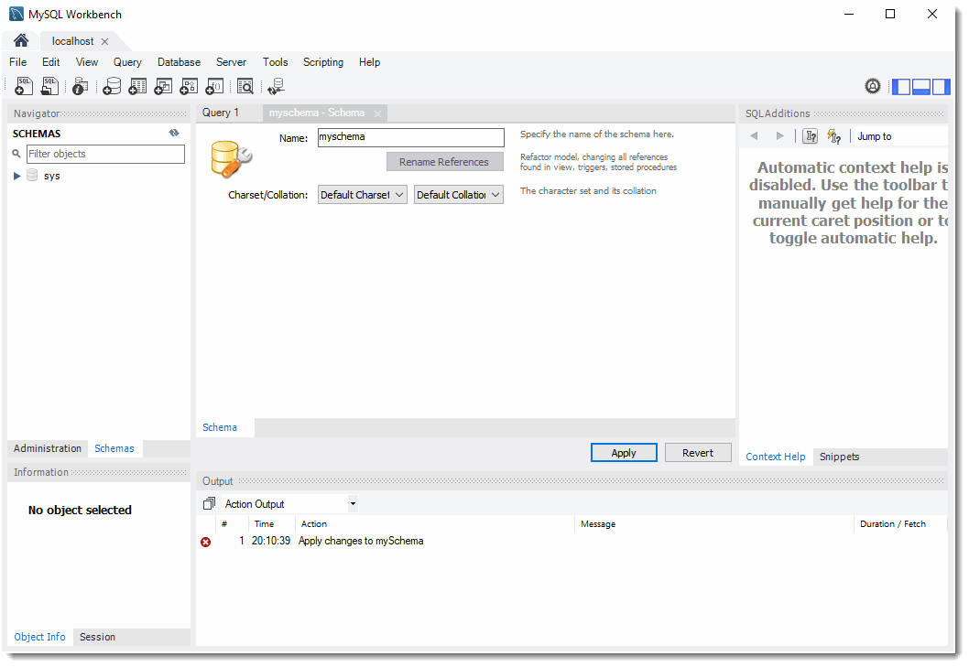Create new table toolbar icon
The image size is (969, 667).
point(137,86)
